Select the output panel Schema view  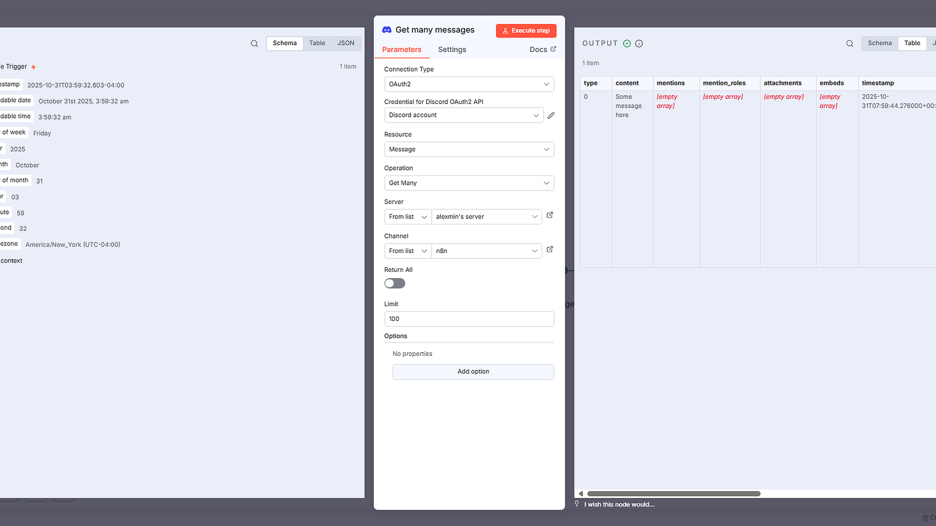pyautogui.click(x=880, y=43)
